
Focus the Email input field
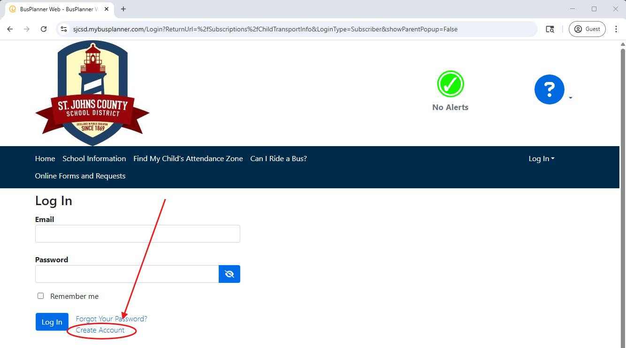coord(137,234)
